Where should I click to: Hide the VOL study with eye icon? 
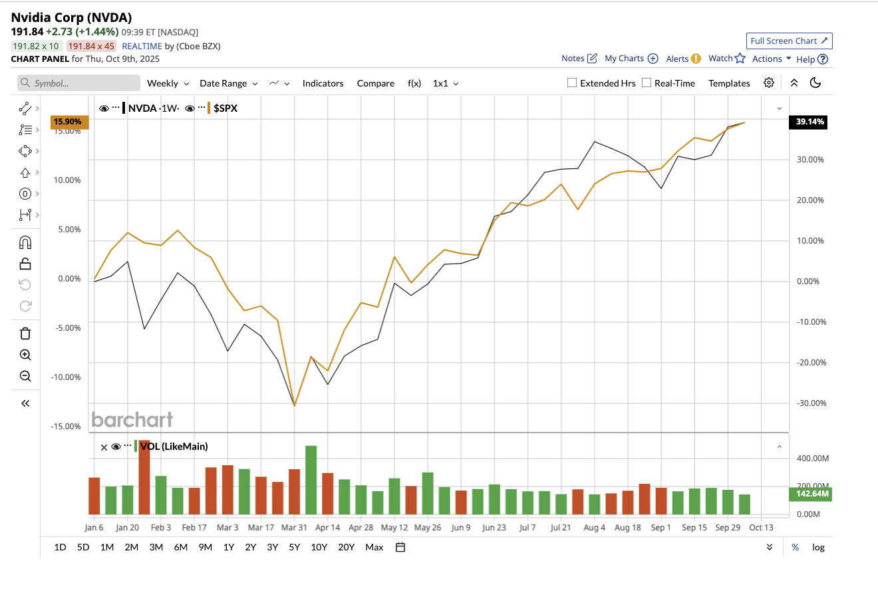click(x=116, y=447)
